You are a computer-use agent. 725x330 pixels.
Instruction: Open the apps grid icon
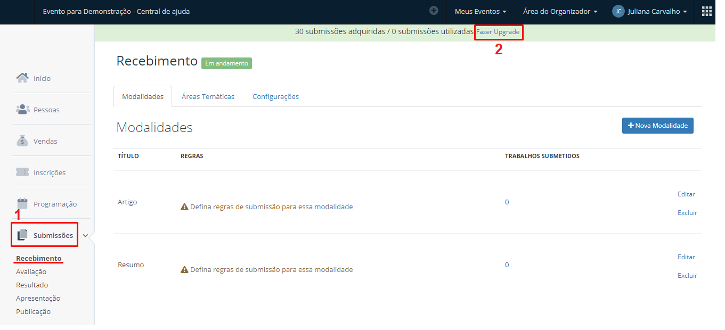pyautogui.click(x=707, y=11)
